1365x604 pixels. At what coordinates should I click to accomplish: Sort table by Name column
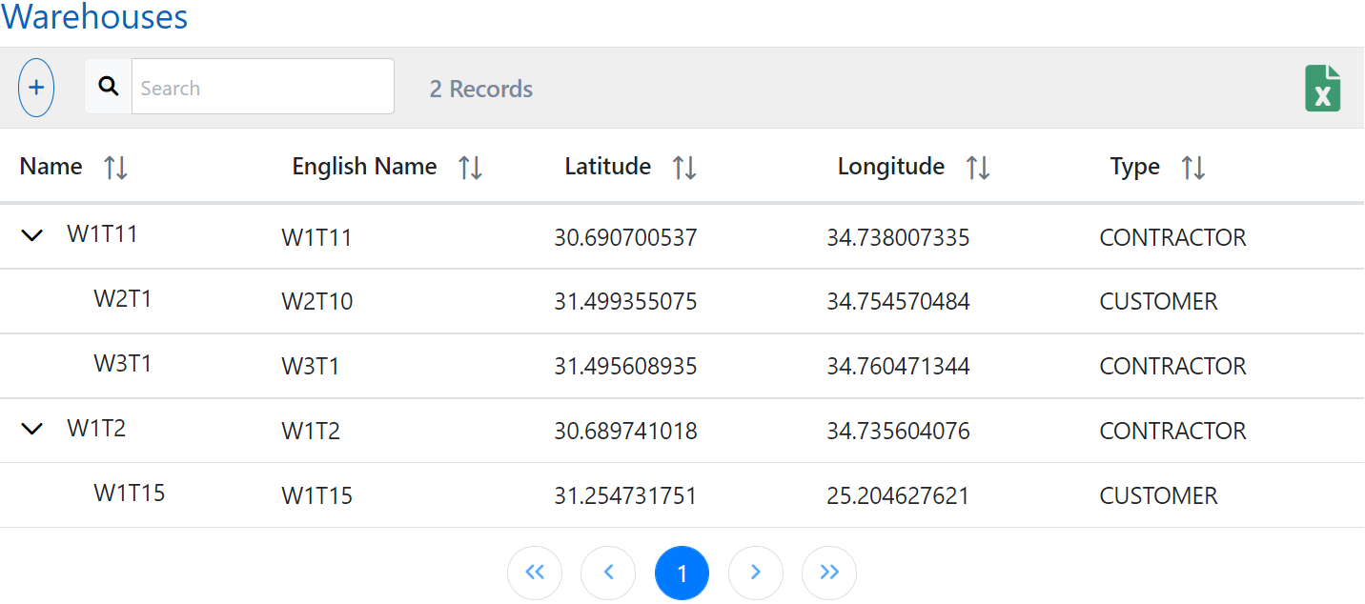click(x=116, y=168)
